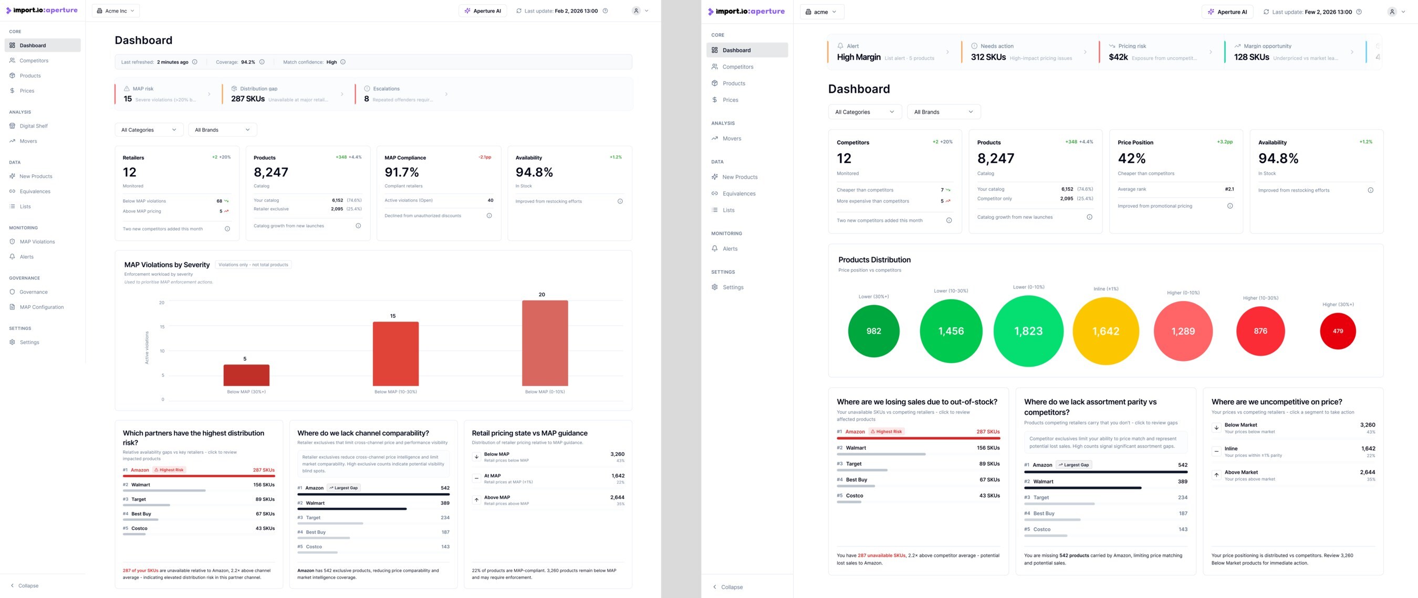Open the MAP risk 15 alert card
Image resolution: width=1418 pixels, height=598 pixels.
tap(163, 94)
